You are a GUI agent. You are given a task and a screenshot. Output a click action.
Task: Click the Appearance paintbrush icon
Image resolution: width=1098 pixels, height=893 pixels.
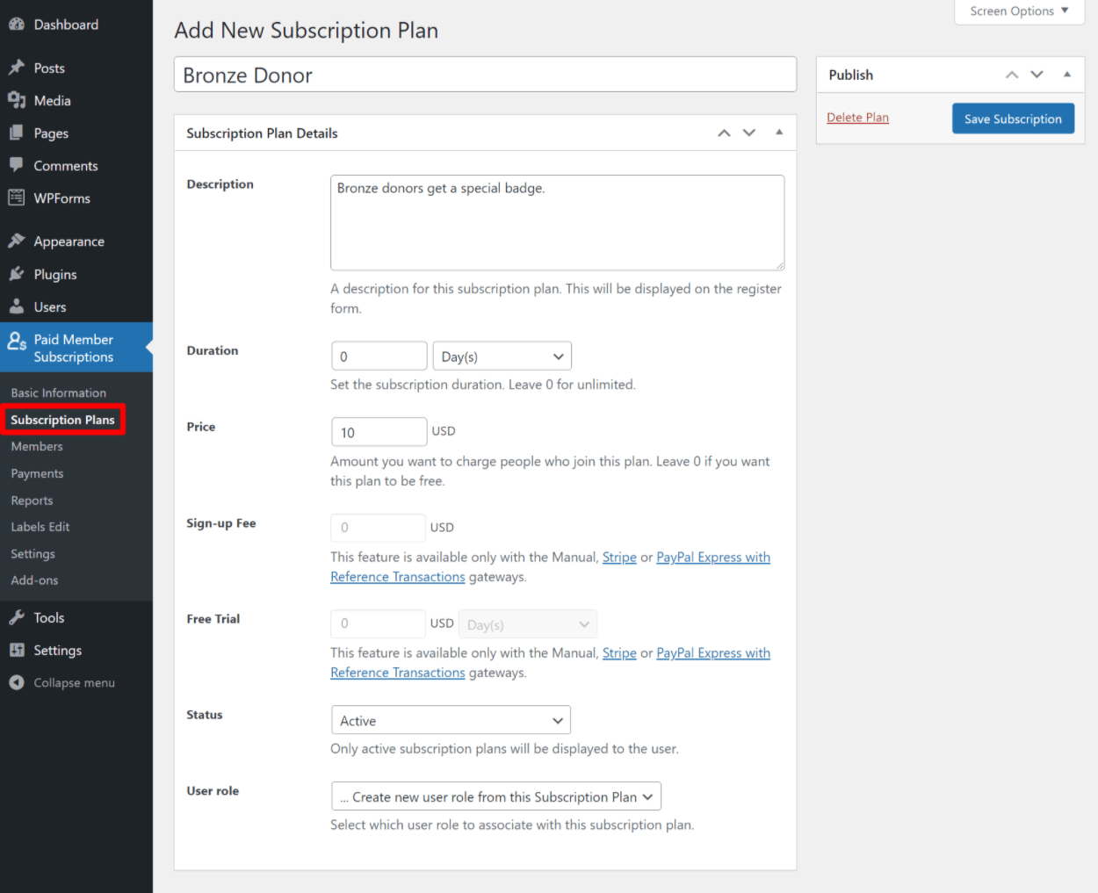16,241
